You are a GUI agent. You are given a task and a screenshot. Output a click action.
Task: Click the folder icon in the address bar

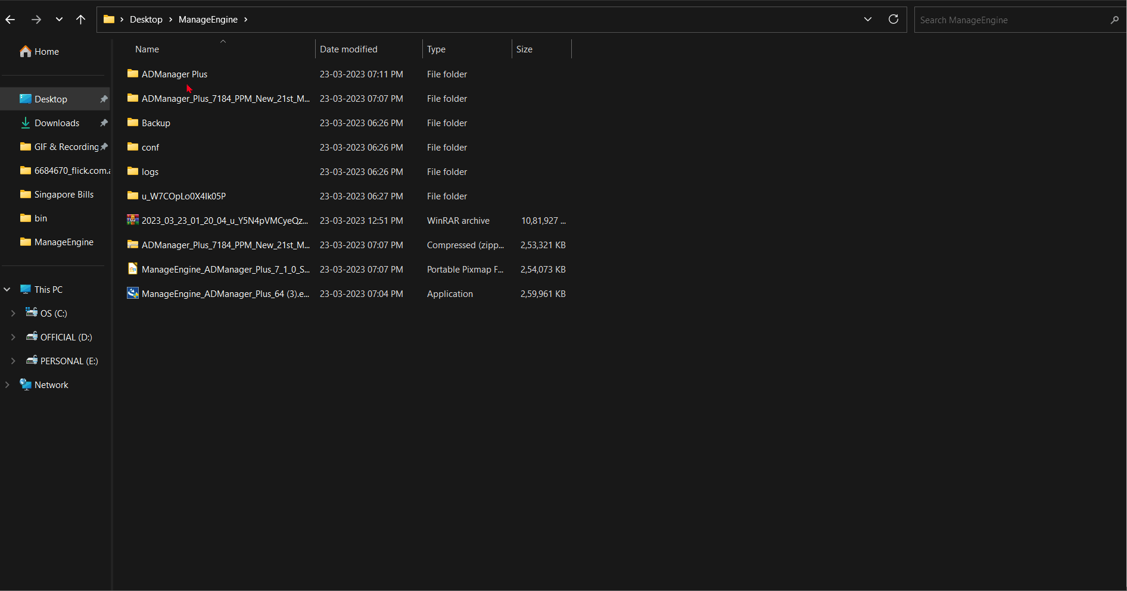109,20
